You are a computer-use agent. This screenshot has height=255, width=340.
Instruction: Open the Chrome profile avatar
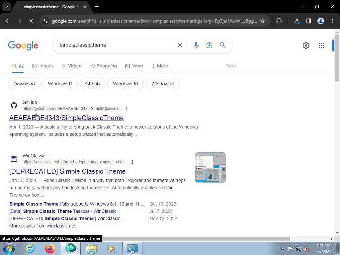point(321,21)
